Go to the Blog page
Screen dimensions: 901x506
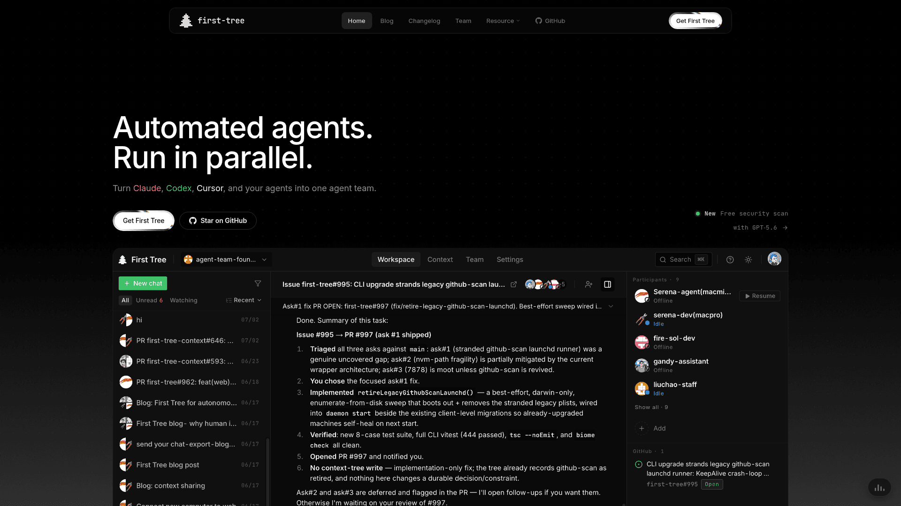tap(387, 21)
